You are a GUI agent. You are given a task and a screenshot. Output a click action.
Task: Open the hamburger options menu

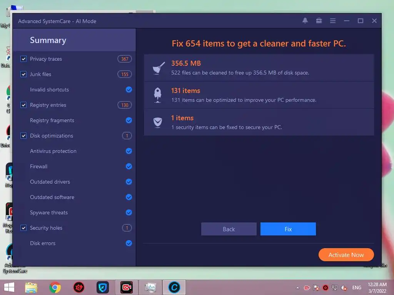point(333,21)
